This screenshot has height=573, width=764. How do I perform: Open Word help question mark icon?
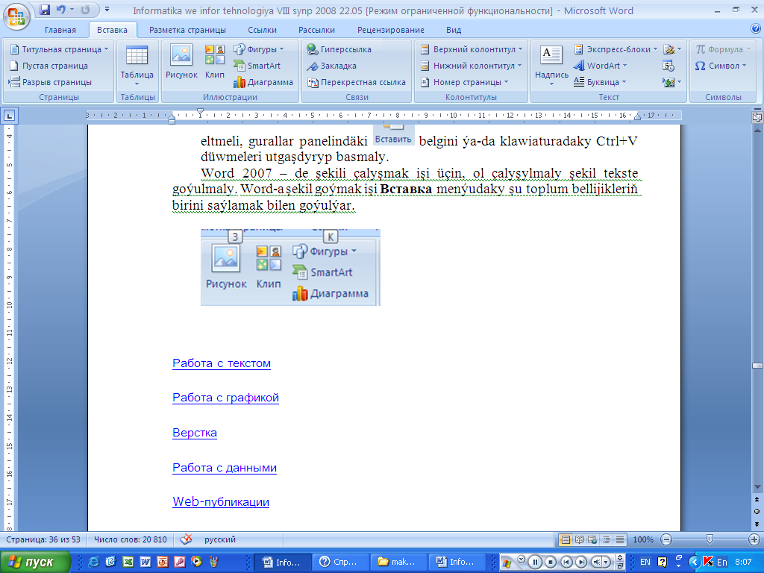click(x=756, y=29)
